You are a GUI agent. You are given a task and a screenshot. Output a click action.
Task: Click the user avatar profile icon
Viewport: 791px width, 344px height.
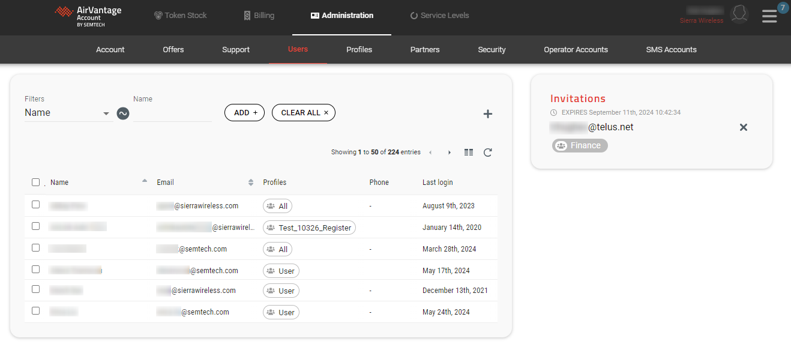(x=739, y=14)
